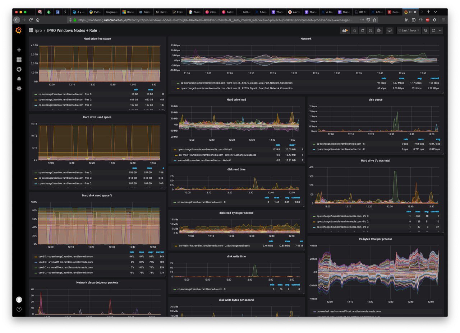Open the Alerting bell icon in the sidebar
Image resolution: width=460 pixels, height=333 pixels.
point(19,79)
